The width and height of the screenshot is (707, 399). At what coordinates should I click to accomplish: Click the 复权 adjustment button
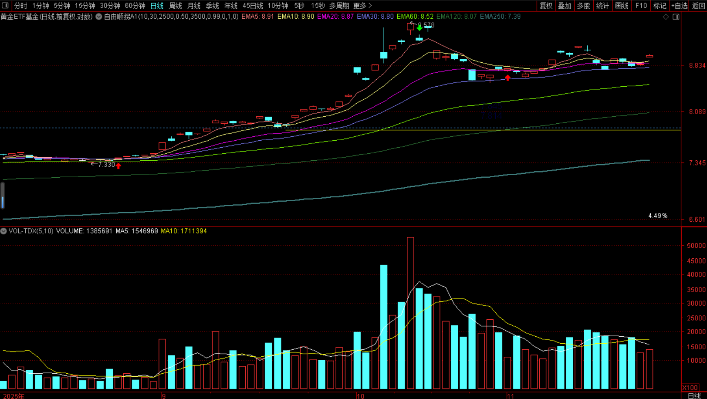tap(546, 6)
